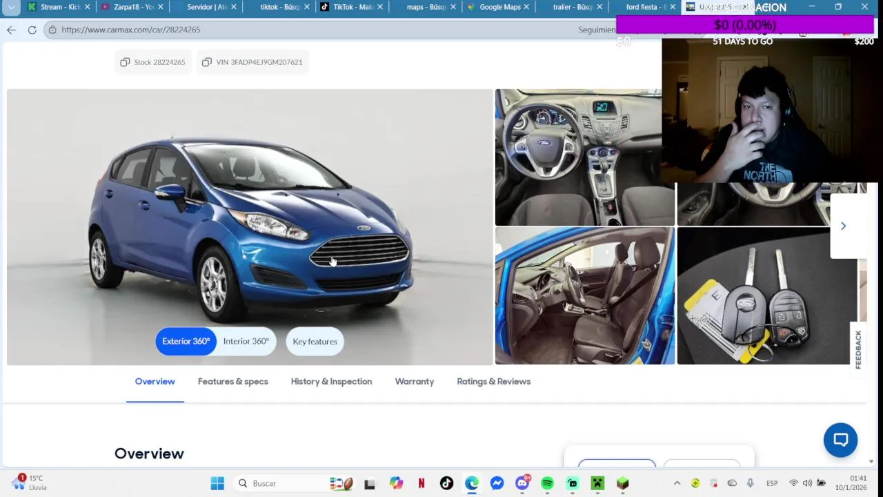This screenshot has width=883, height=497.
Task: Go to the Warranty tab
Action: [415, 382]
